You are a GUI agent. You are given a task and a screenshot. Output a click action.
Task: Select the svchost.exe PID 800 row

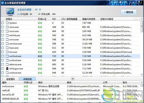(70, 60)
